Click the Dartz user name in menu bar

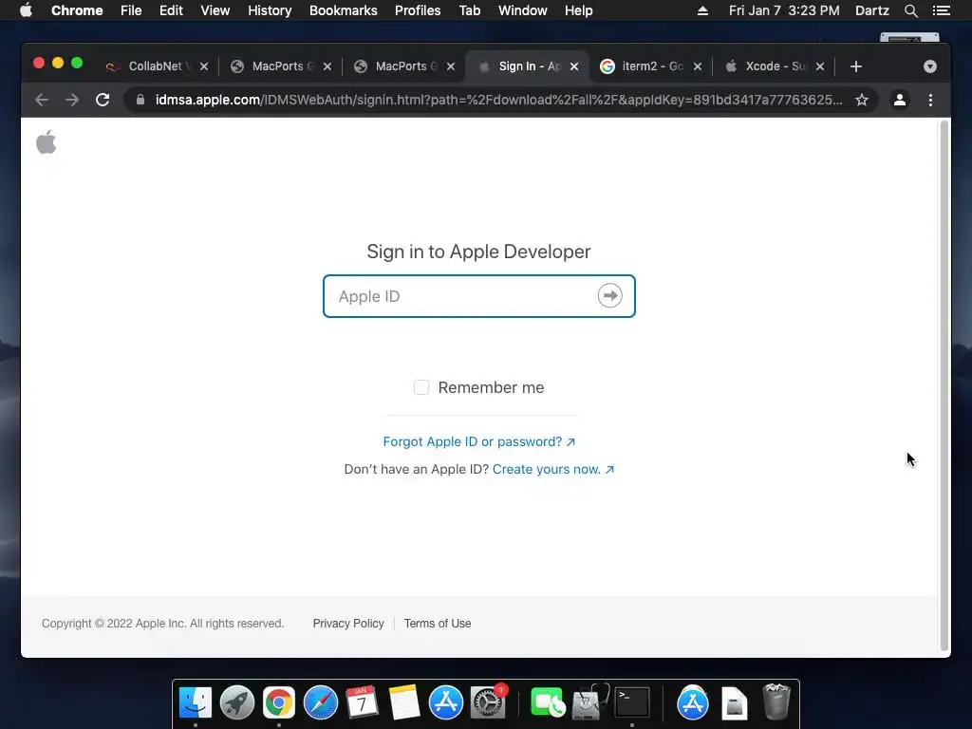click(x=871, y=10)
